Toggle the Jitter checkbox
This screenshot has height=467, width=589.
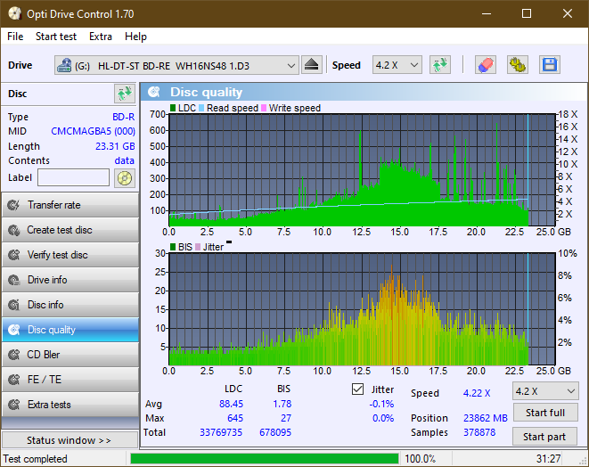(358, 389)
